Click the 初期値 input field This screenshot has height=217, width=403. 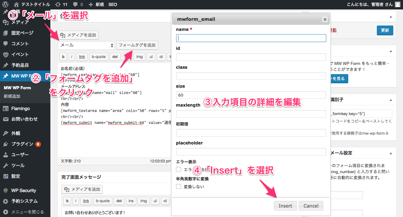[x=251, y=133]
